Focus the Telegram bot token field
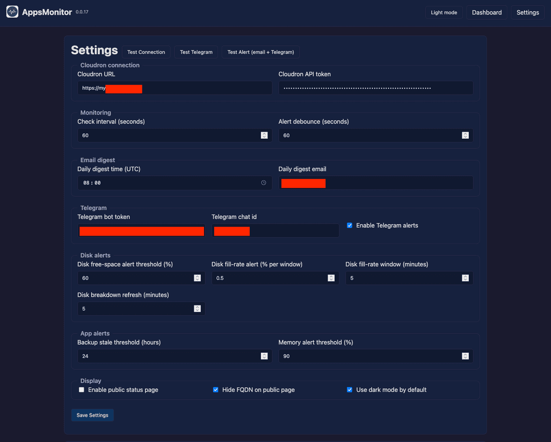The height and width of the screenshot is (442, 551). 142,231
